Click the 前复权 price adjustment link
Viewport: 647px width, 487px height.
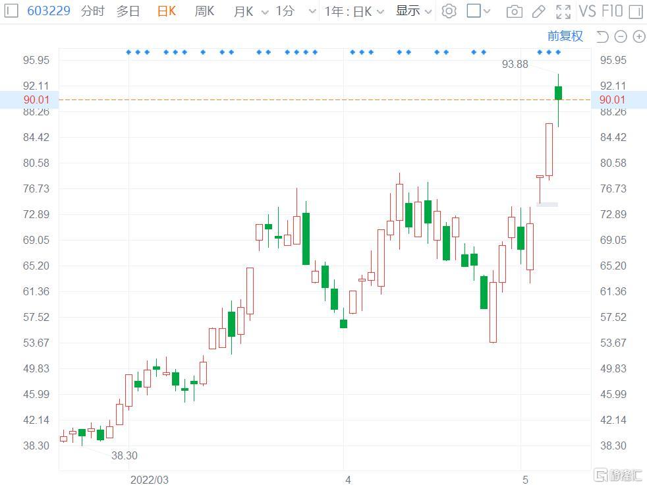tap(565, 36)
